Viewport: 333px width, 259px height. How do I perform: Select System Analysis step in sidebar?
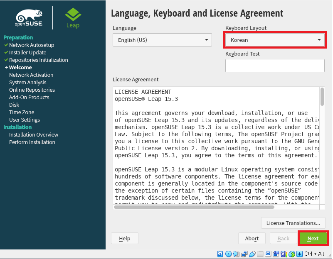coord(27,82)
